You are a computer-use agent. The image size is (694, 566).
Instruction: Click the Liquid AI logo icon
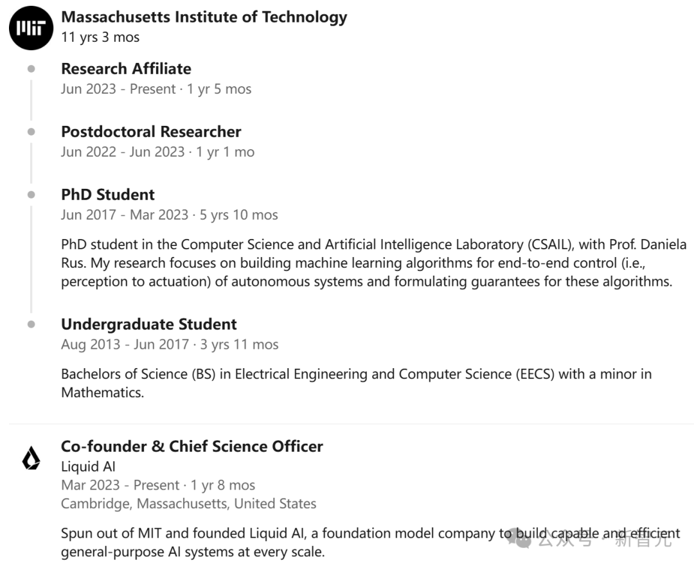(31, 458)
